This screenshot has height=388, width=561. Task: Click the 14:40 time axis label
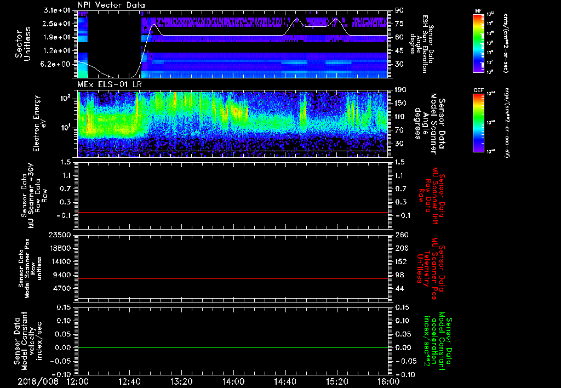(285, 381)
